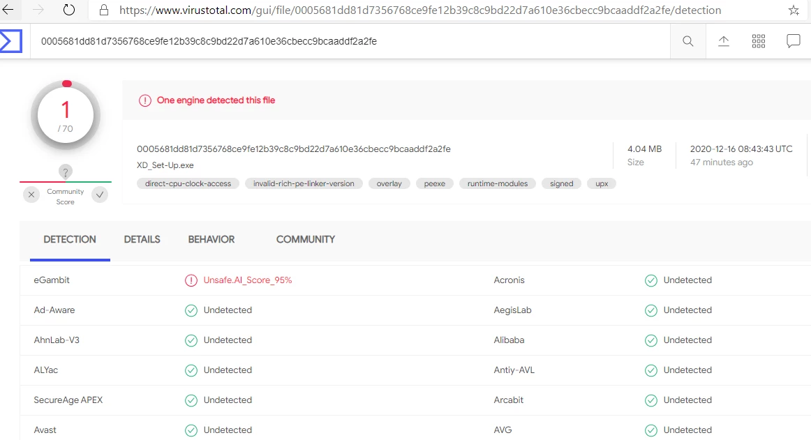The height and width of the screenshot is (440, 811).
Task: Switch to the DETECTION tab
Action: click(x=70, y=240)
